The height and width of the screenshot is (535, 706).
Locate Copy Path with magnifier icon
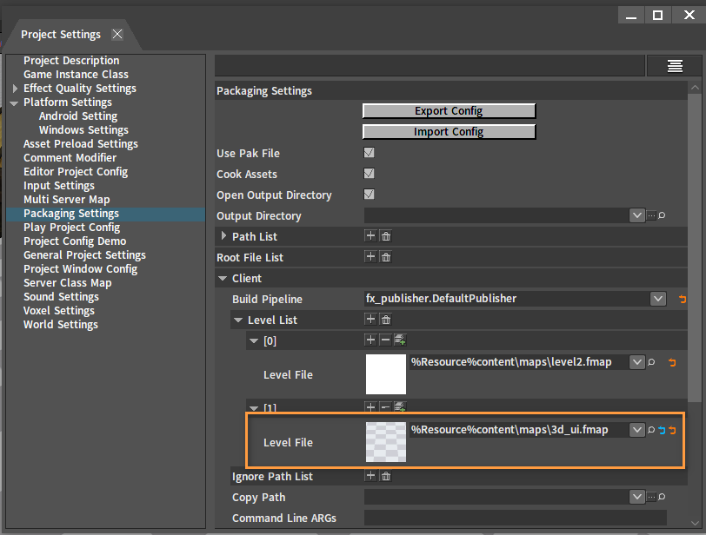[662, 497]
